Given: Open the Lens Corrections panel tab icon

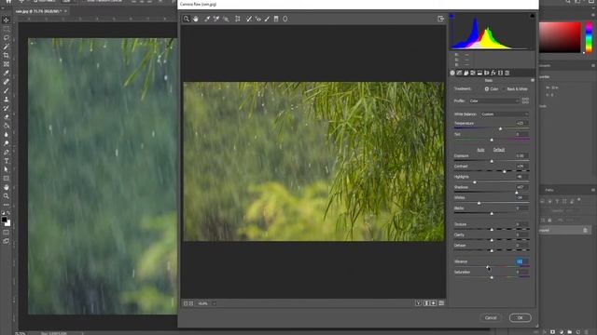Looking at the screenshot, I should tap(487, 73).
